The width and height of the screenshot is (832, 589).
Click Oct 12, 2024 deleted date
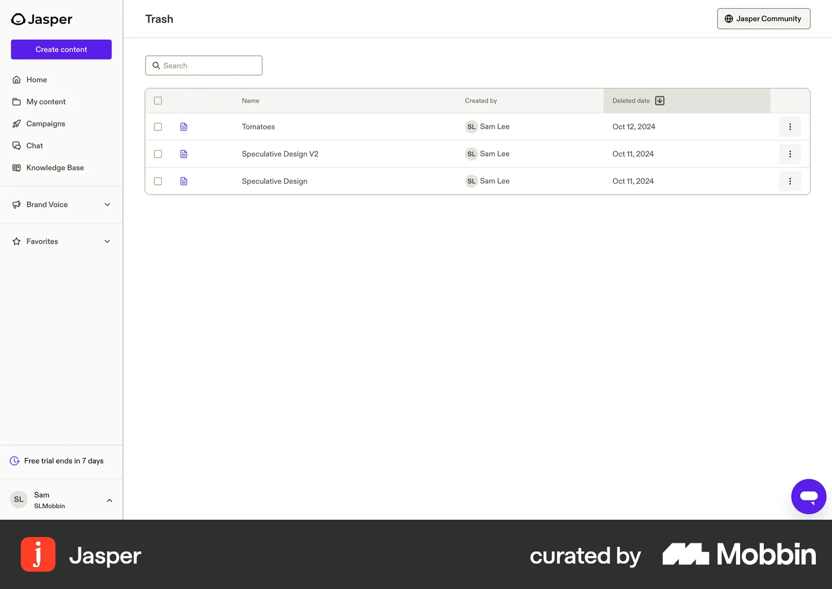[x=634, y=126]
